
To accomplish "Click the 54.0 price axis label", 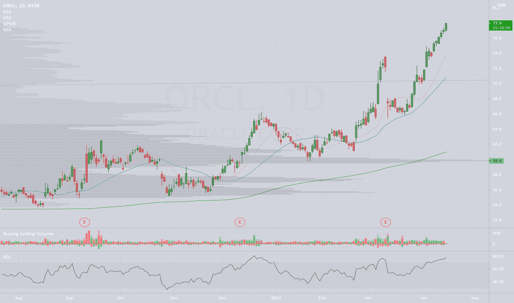I will (497, 205).
